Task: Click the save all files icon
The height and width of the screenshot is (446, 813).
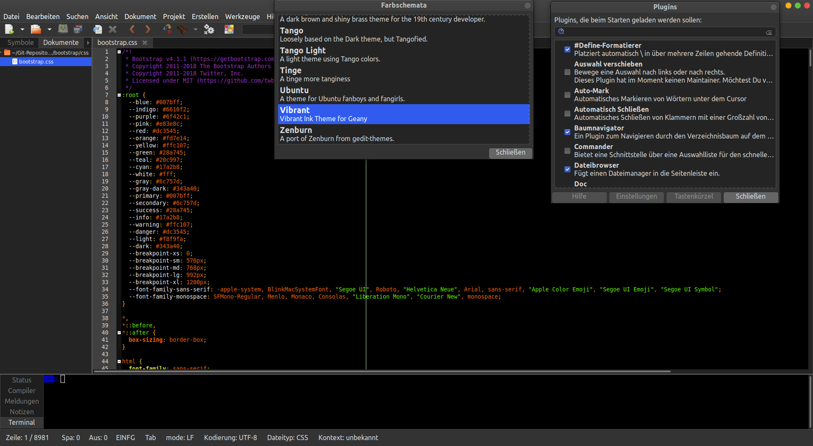Action: [x=78, y=29]
